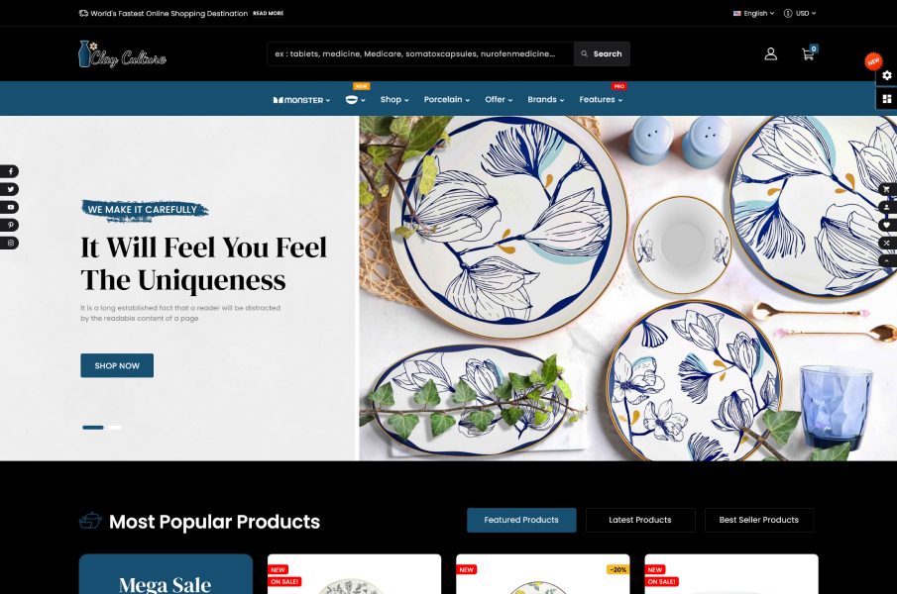Open the grid layout demo icon
This screenshot has width=897, height=594.
coord(887,99)
